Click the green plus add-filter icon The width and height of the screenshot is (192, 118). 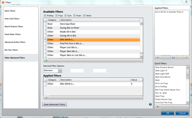point(46,61)
